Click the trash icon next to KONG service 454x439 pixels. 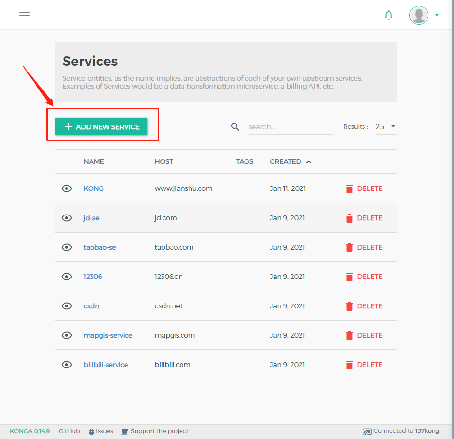point(350,188)
